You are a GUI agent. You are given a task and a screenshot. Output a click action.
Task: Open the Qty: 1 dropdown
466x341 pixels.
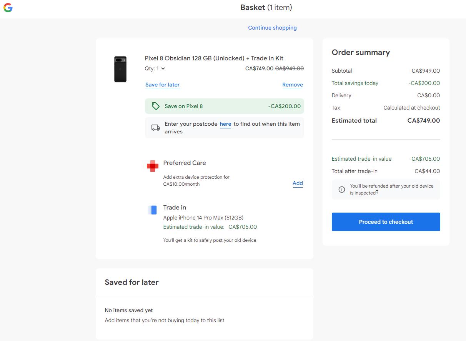(x=155, y=68)
